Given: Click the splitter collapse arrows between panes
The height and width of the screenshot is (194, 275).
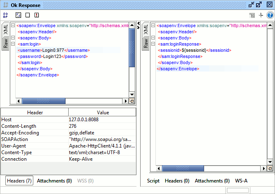Looking at the screenshot, I should [x=139, y=25].
